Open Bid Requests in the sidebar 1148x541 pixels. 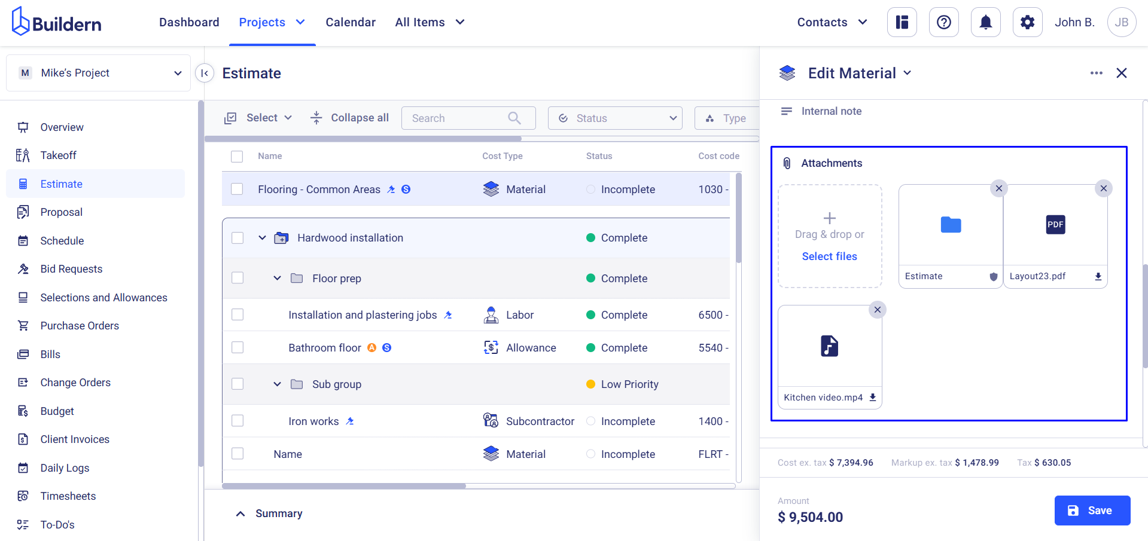point(71,269)
